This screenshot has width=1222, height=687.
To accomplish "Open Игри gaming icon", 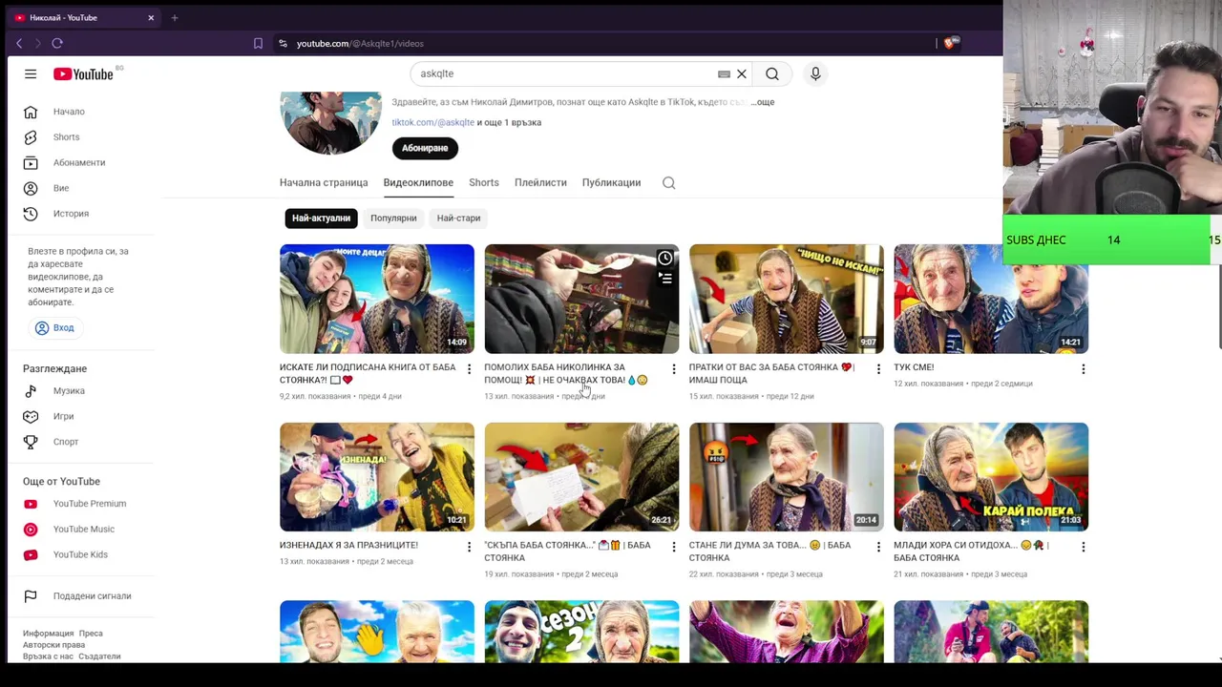I will tap(31, 416).
